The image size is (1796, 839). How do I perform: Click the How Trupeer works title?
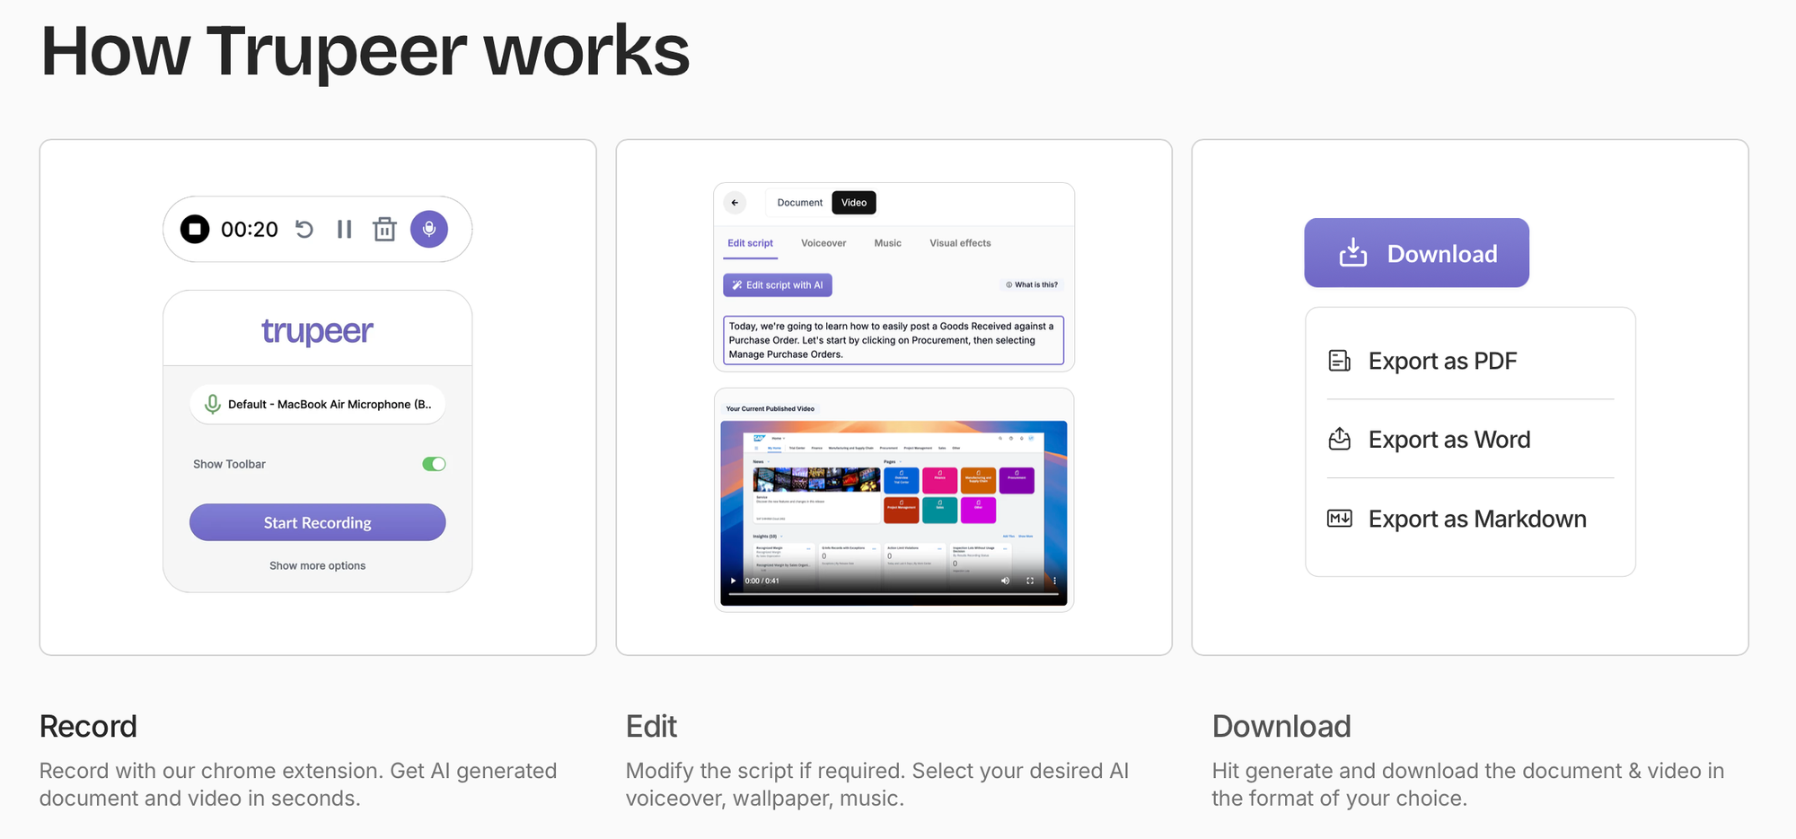tap(365, 51)
